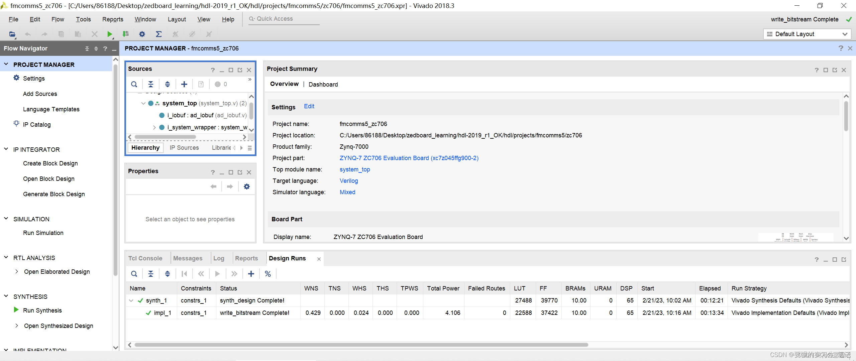Open the percentage metrics icon in Design Runs

tap(267, 273)
